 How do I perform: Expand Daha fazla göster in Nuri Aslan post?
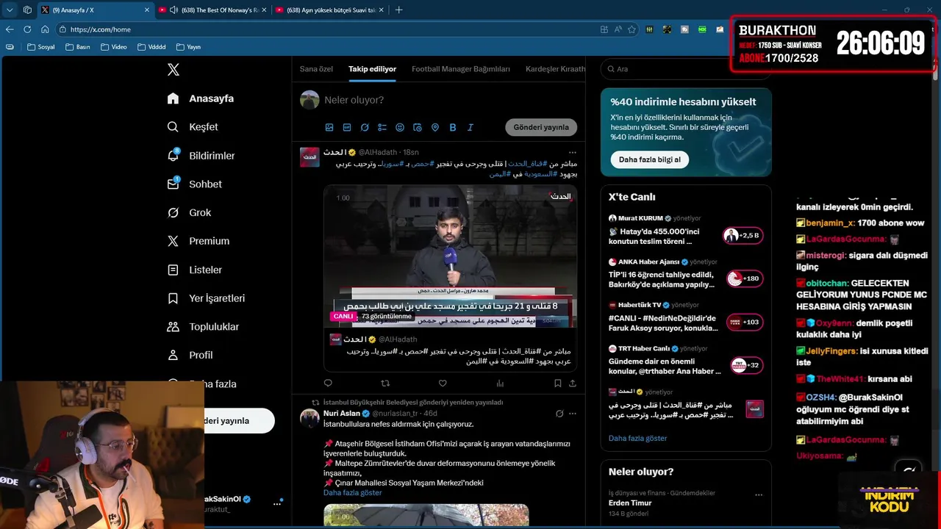[x=352, y=493]
